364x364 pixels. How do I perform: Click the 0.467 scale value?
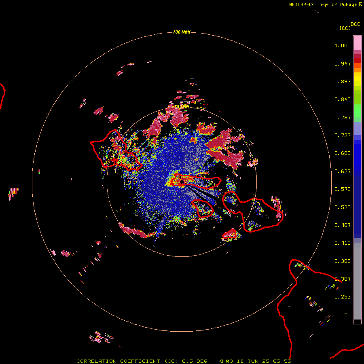click(x=343, y=225)
